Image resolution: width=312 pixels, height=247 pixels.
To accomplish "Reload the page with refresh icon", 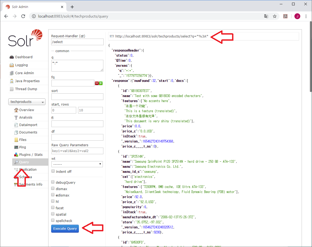I will (23, 16).
